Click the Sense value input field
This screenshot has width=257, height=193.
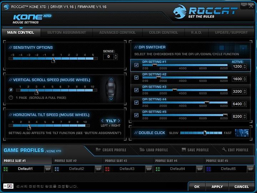tap(109, 57)
